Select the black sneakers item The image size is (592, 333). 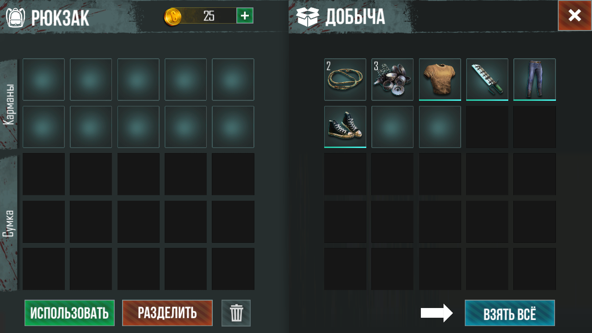pos(345,127)
